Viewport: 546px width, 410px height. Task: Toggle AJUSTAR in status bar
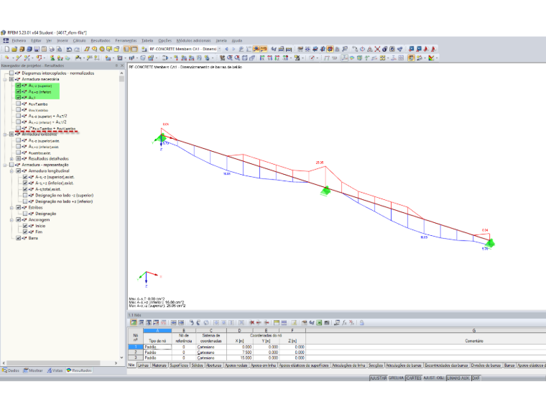(378, 378)
